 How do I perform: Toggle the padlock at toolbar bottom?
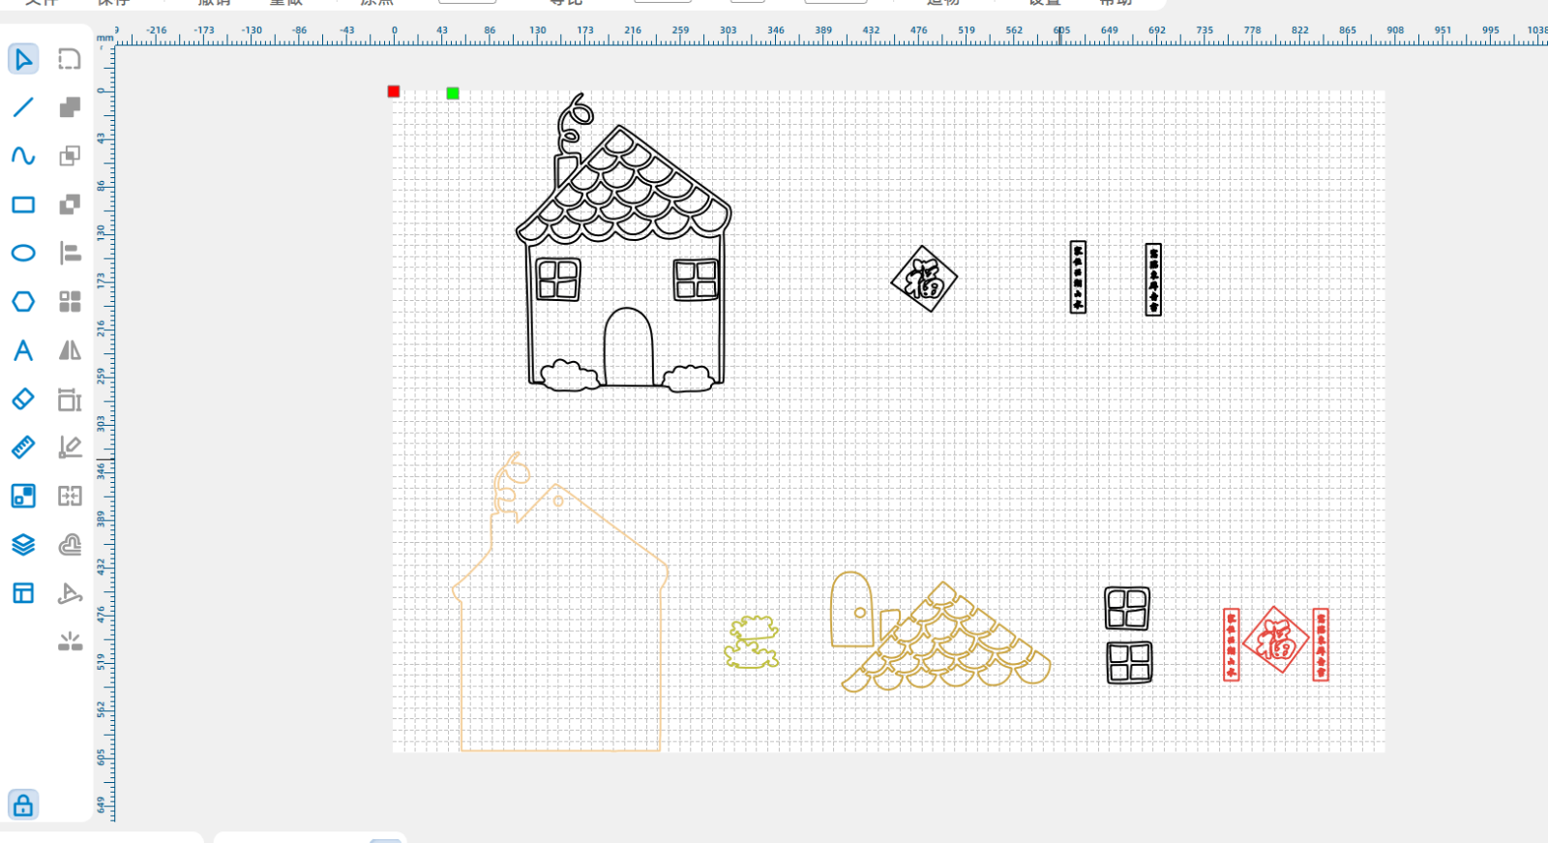23,805
